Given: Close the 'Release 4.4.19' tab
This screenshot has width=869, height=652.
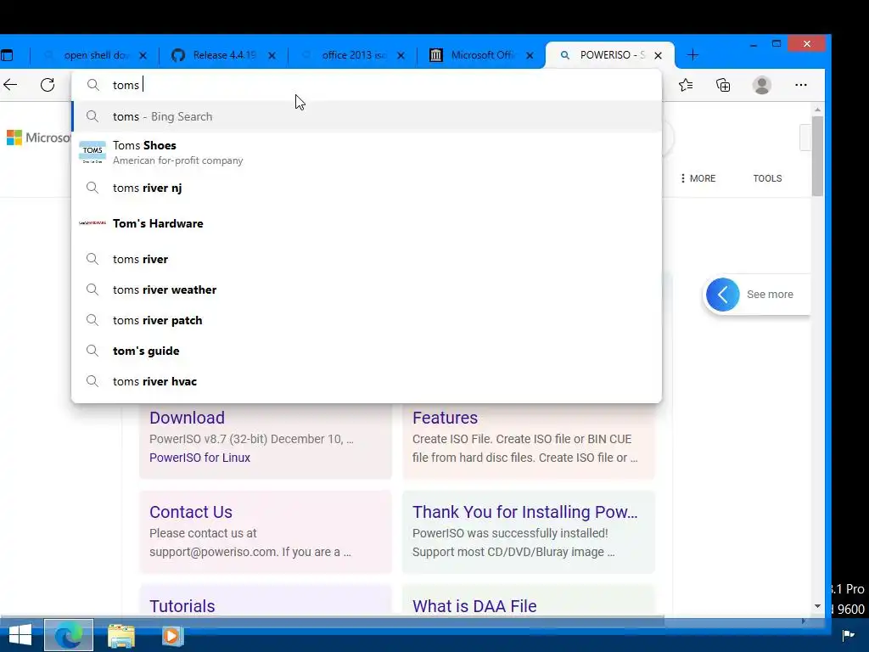Looking at the screenshot, I should click(x=272, y=55).
